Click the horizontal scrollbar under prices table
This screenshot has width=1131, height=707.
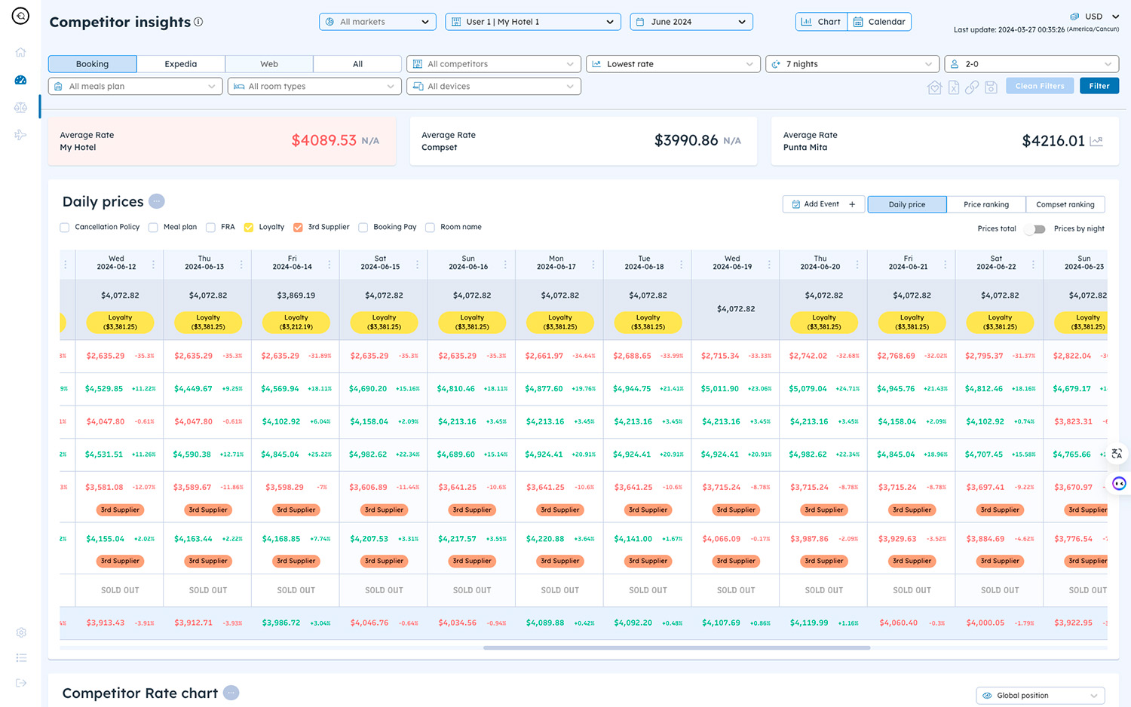pos(676,647)
